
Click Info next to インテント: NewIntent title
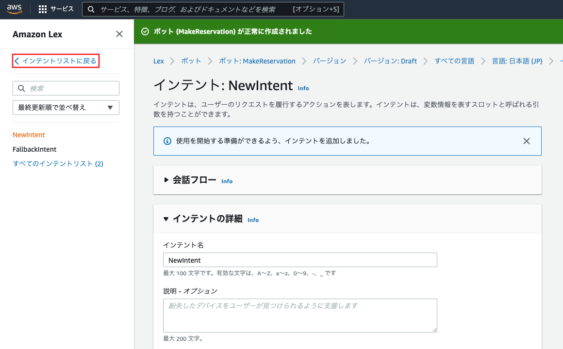point(303,88)
